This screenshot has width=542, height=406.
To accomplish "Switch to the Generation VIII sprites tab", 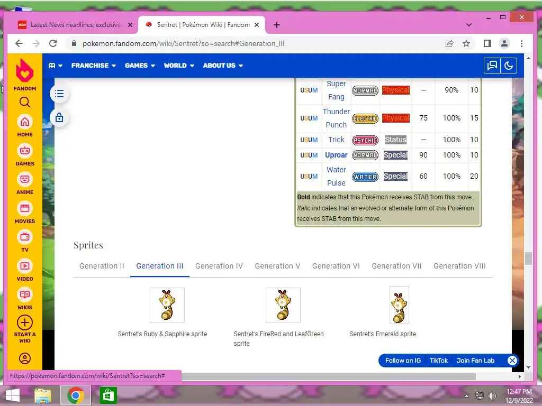I will pyautogui.click(x=459, y=266).
